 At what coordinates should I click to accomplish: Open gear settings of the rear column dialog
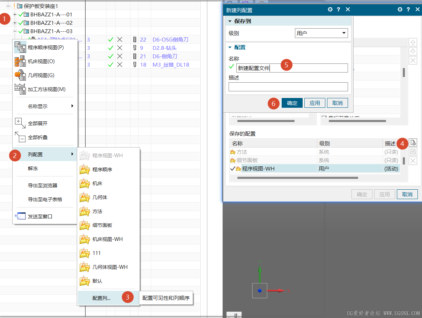(x=400, y=10)
